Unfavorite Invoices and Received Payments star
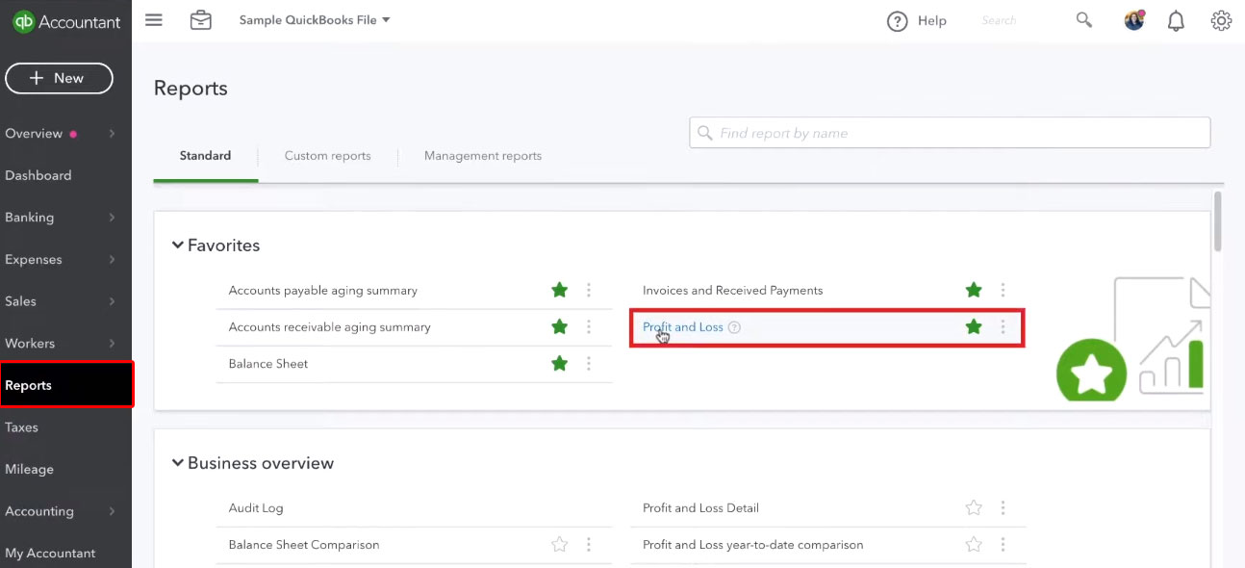The height and width of the screenshot is (568, 1245). [x=974, y=290]
